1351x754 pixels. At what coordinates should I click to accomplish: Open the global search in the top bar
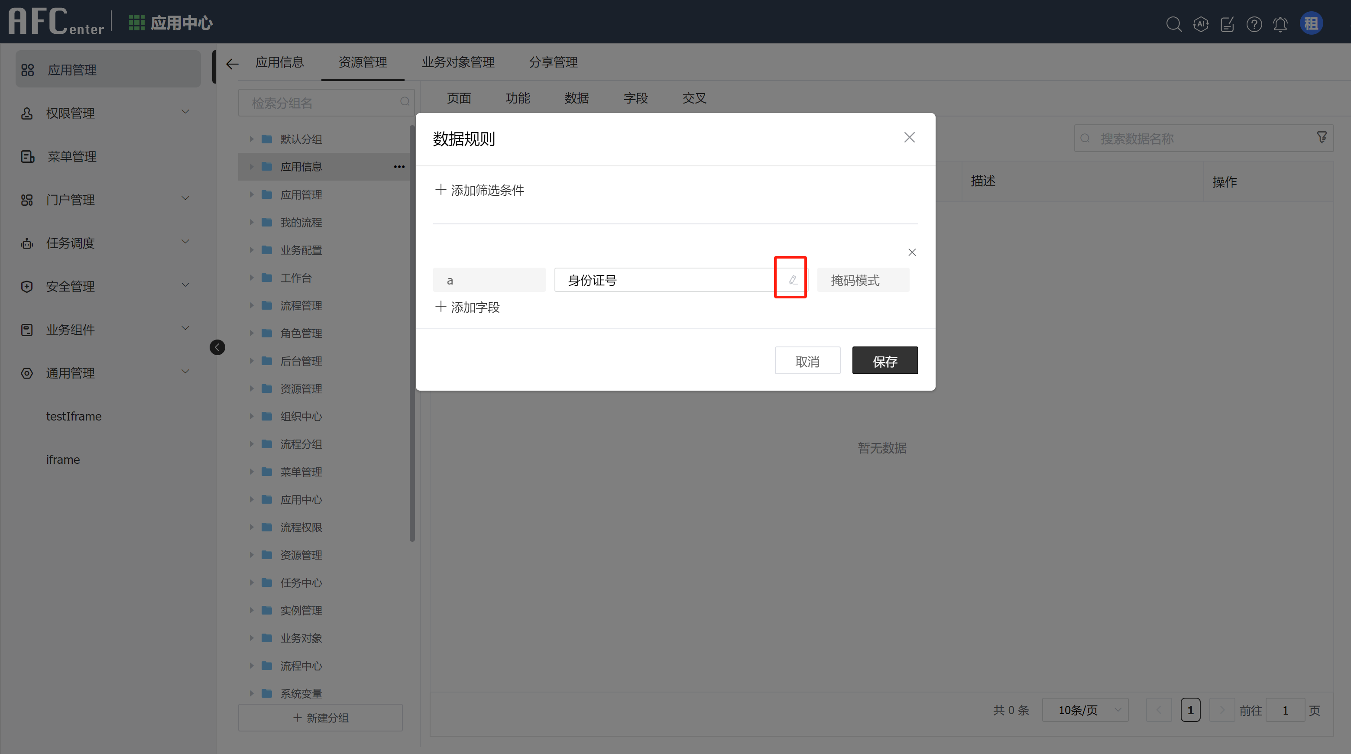pyautogui.click(x=1174, y=24)
